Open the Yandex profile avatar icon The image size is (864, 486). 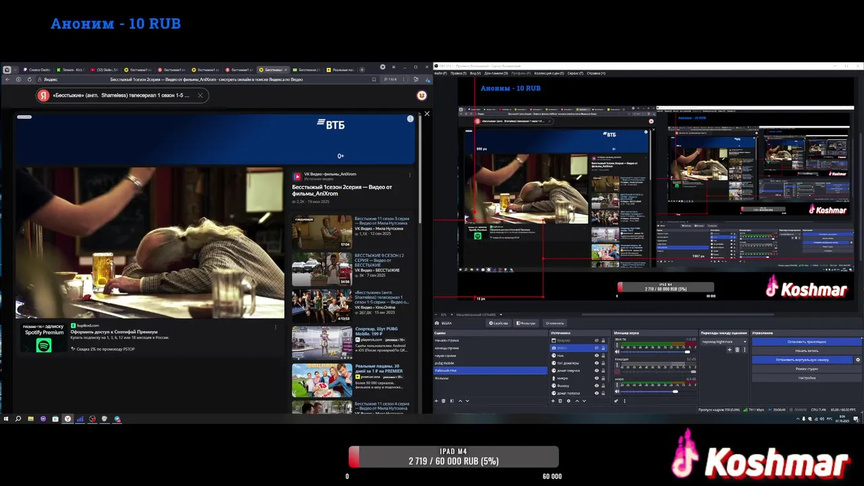click(x=422, y=95)
